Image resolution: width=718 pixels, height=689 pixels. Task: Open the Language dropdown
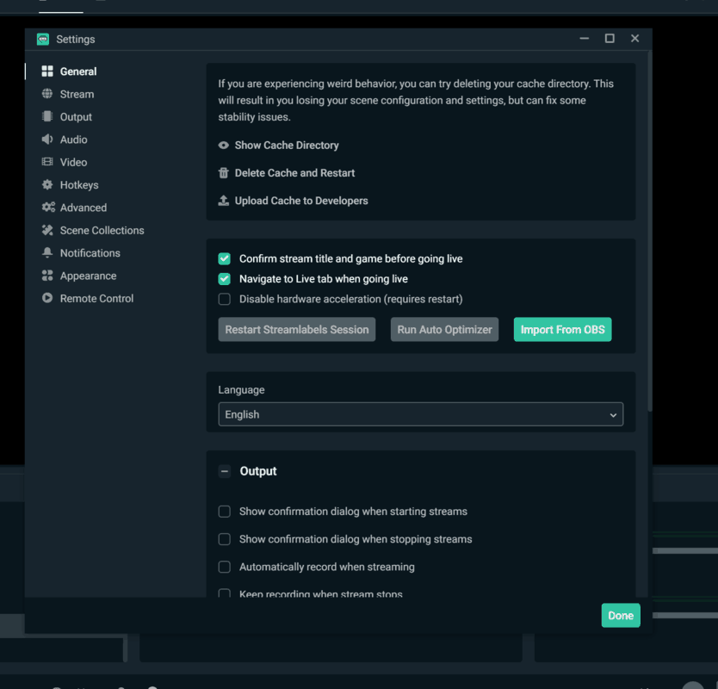coord(420,414)
